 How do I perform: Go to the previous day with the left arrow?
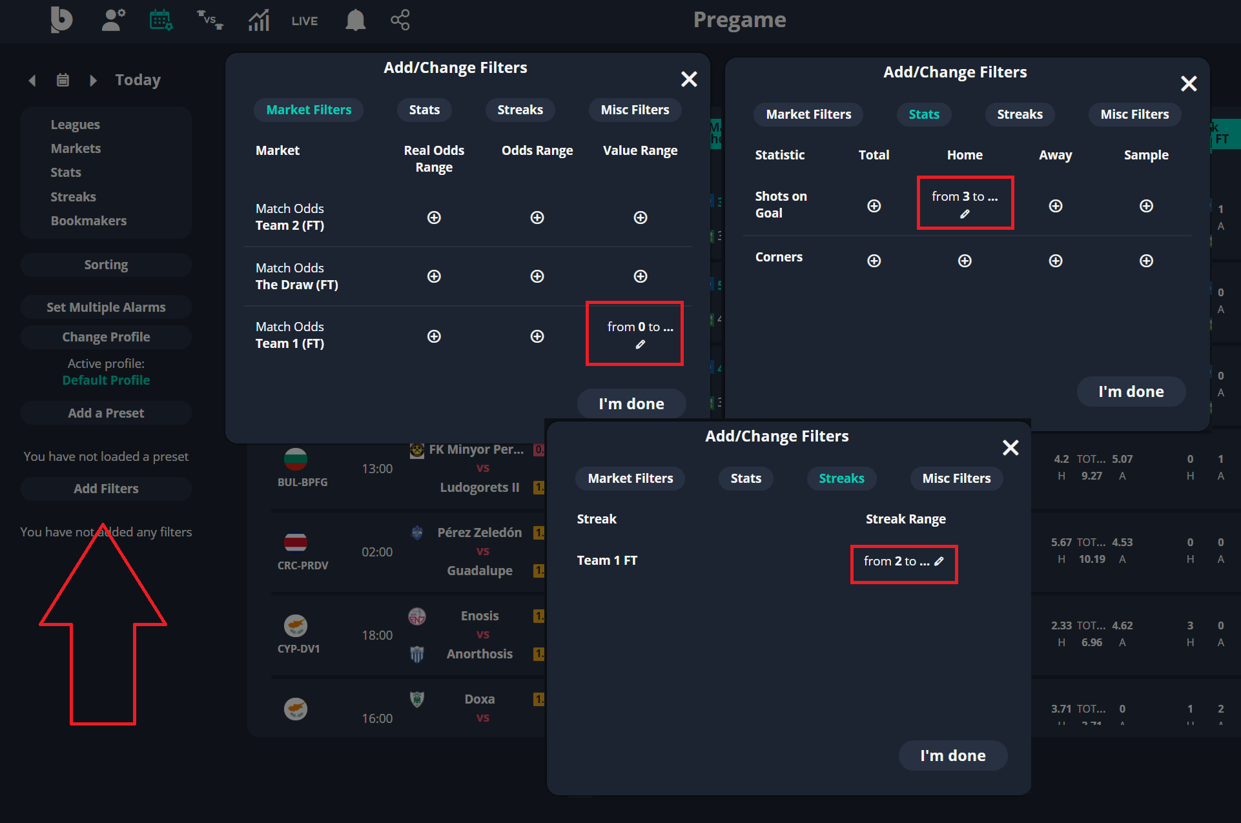click(x=32, y=79)
